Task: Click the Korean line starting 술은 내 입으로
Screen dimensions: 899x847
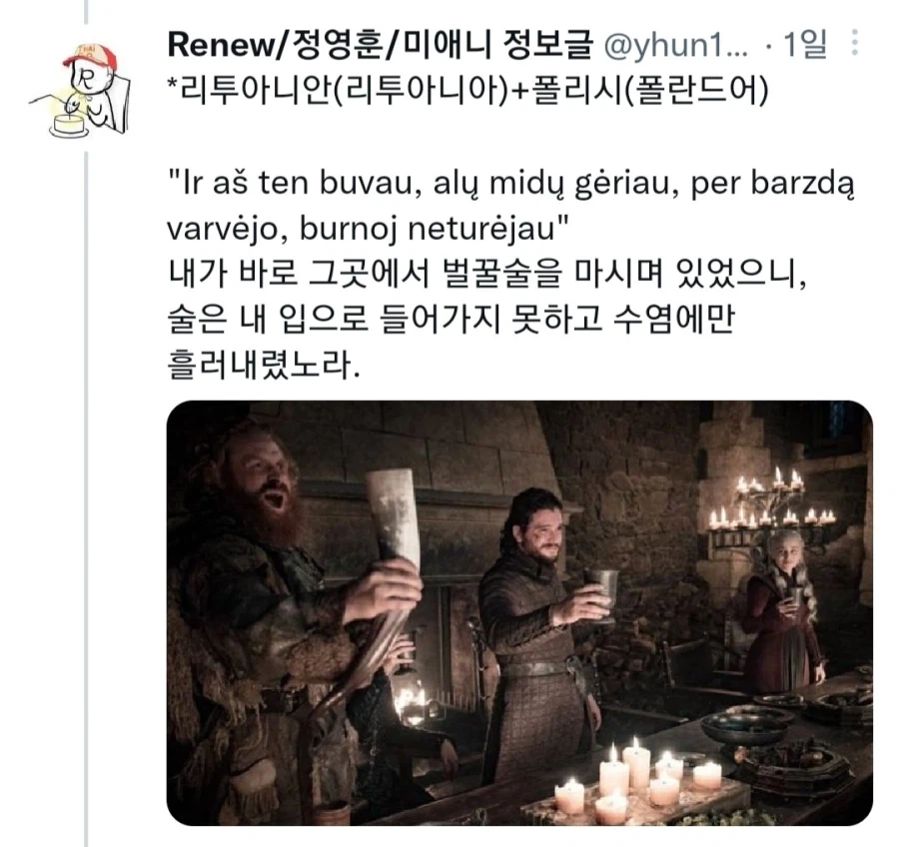Action: pos(451,320)
